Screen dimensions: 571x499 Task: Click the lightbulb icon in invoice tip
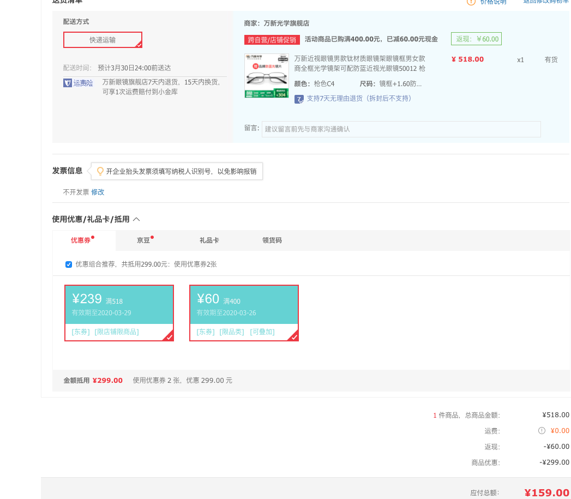100,171
